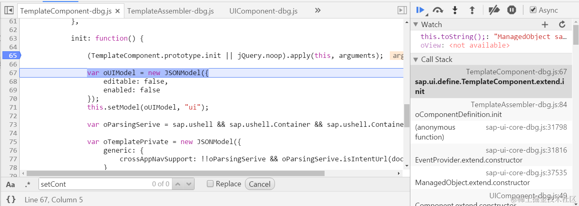Screen dimensions: 579x206
Task: Toggle the file navigator sidebar icon
Action: click(9, 10)
